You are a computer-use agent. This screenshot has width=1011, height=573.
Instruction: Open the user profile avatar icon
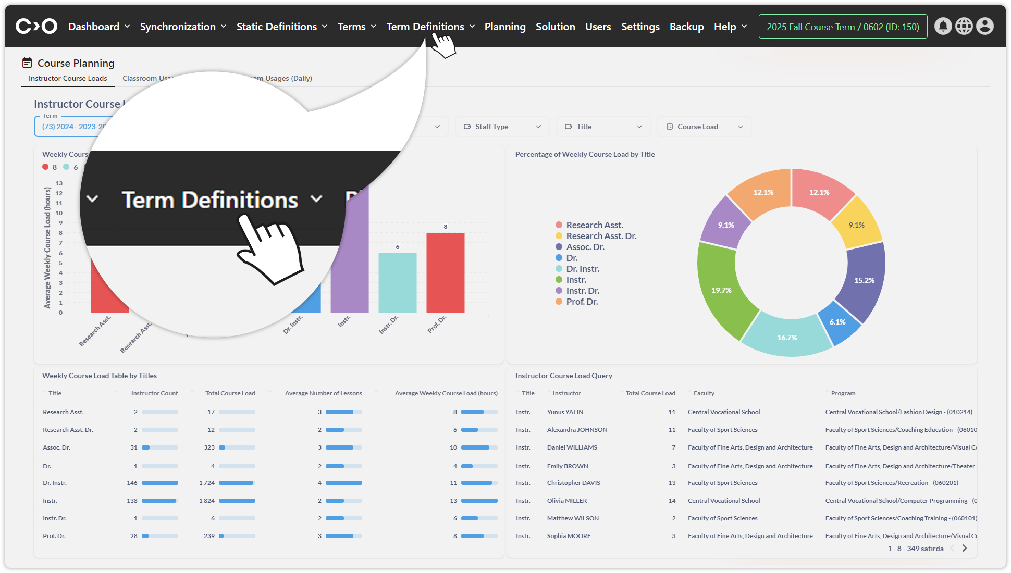984,26
